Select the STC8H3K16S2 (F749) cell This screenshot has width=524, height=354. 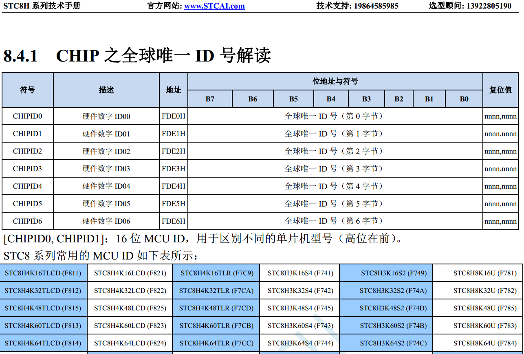point(386,273)
